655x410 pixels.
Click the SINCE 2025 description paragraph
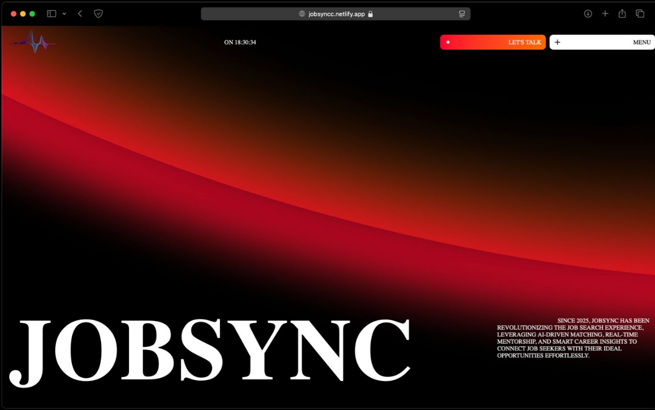(x=573, y=338)
